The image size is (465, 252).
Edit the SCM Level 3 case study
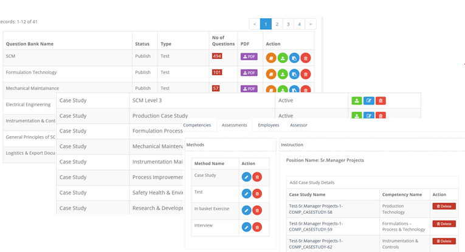point(368,101)
